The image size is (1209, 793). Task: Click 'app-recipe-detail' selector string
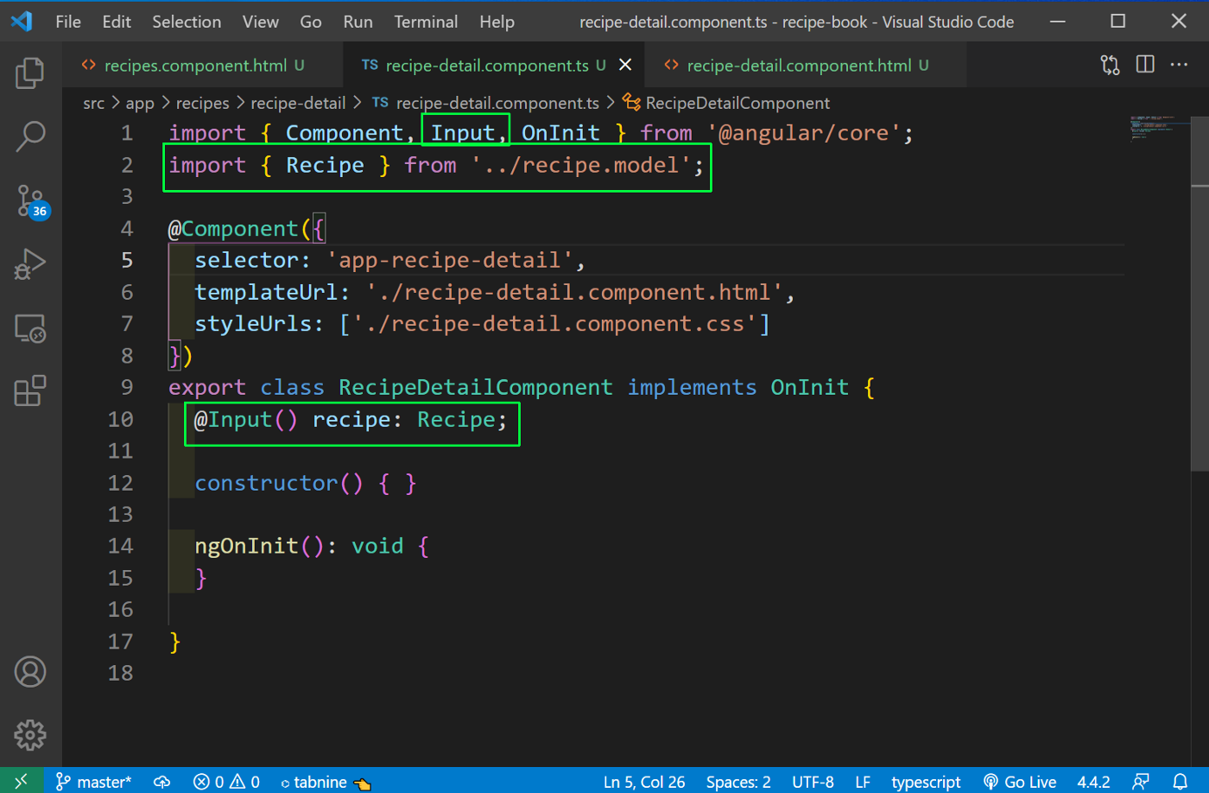tap(449, 260)
